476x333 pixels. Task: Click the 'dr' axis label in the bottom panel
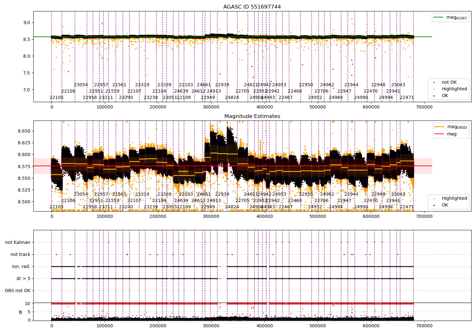pyautogui.click(x=21, y=312)
